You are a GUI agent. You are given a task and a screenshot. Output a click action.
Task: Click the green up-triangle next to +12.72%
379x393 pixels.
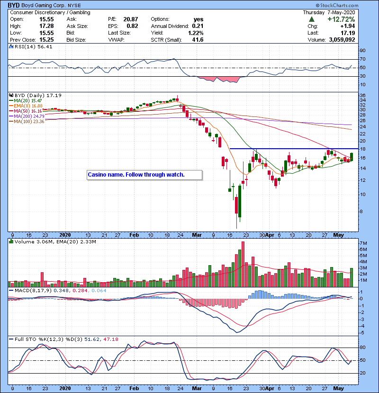pos(312,19)
